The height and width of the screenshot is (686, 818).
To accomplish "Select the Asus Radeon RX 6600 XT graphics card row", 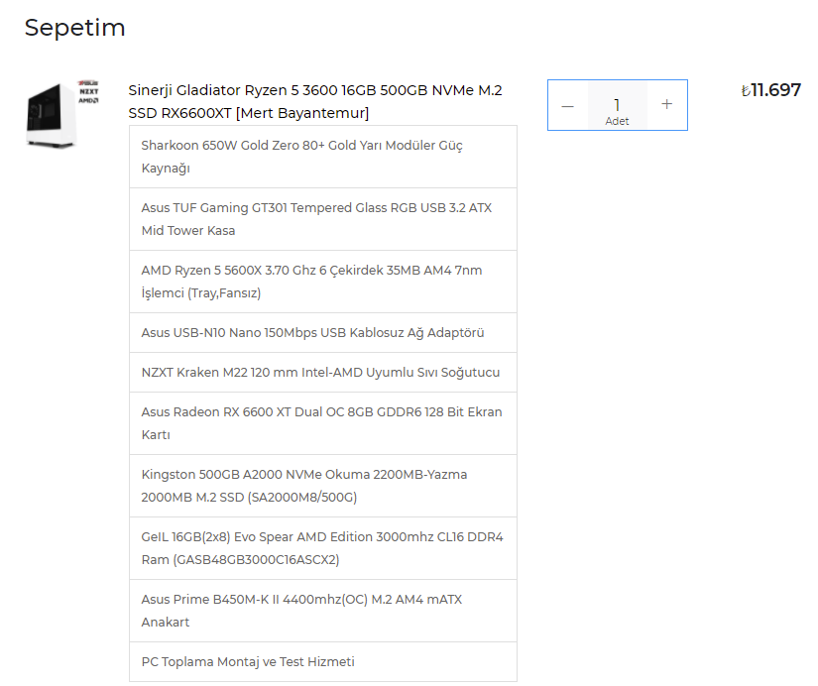I will coord(323,423).
